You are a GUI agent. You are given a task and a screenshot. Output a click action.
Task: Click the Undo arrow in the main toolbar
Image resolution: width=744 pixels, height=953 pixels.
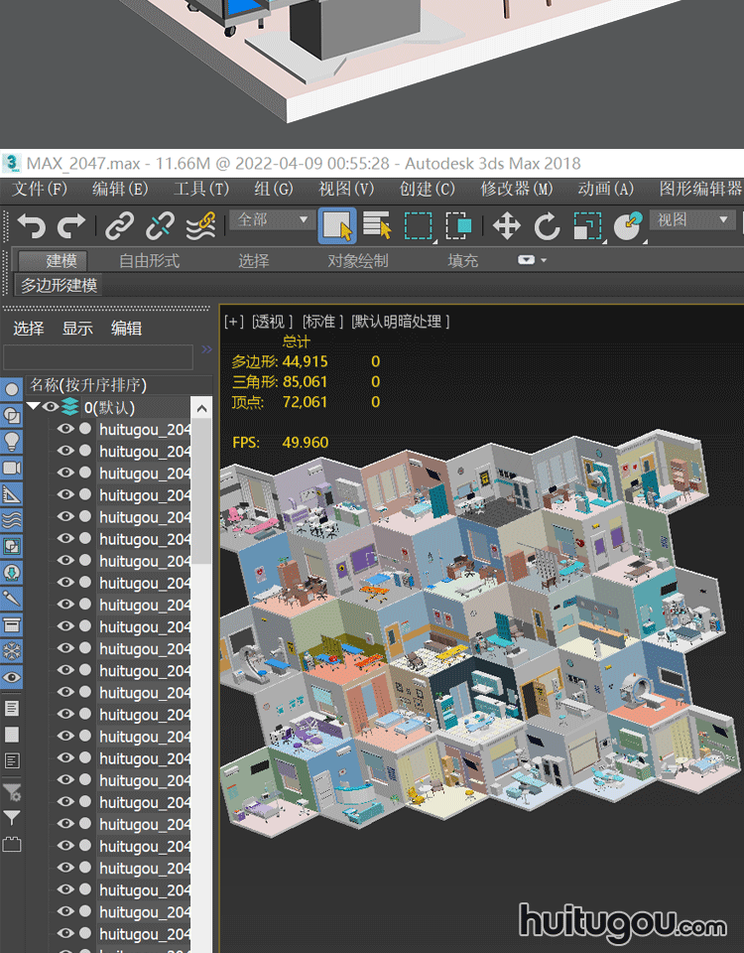[31, 226]
